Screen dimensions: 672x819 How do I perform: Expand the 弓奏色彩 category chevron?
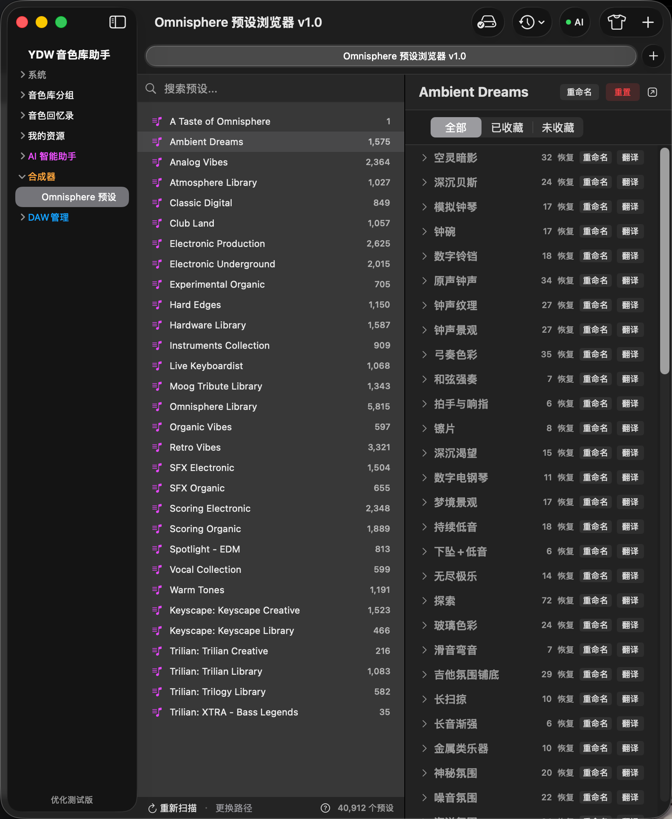tap(424, 355)
